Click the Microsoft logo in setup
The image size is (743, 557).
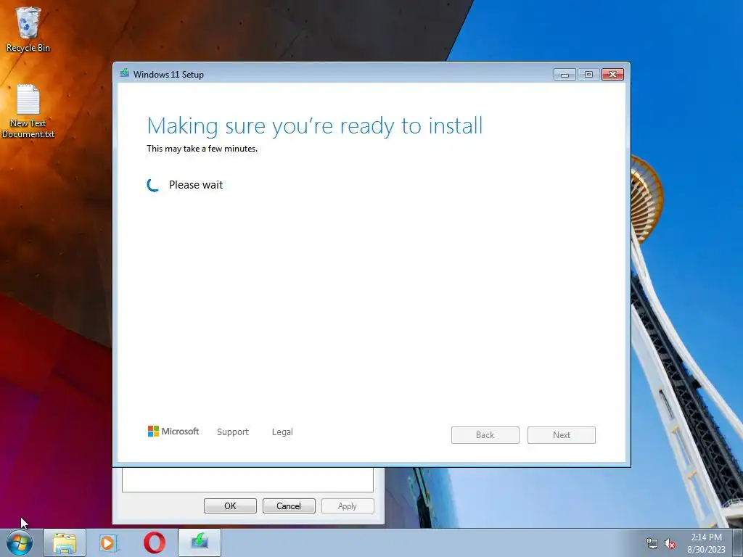(x=173, y=432)
